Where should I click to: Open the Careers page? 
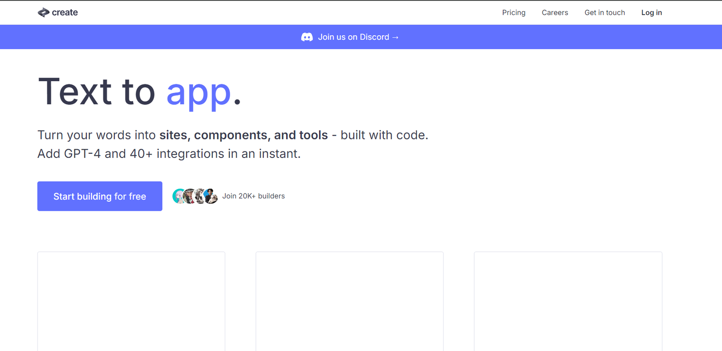tap(555, 13)
